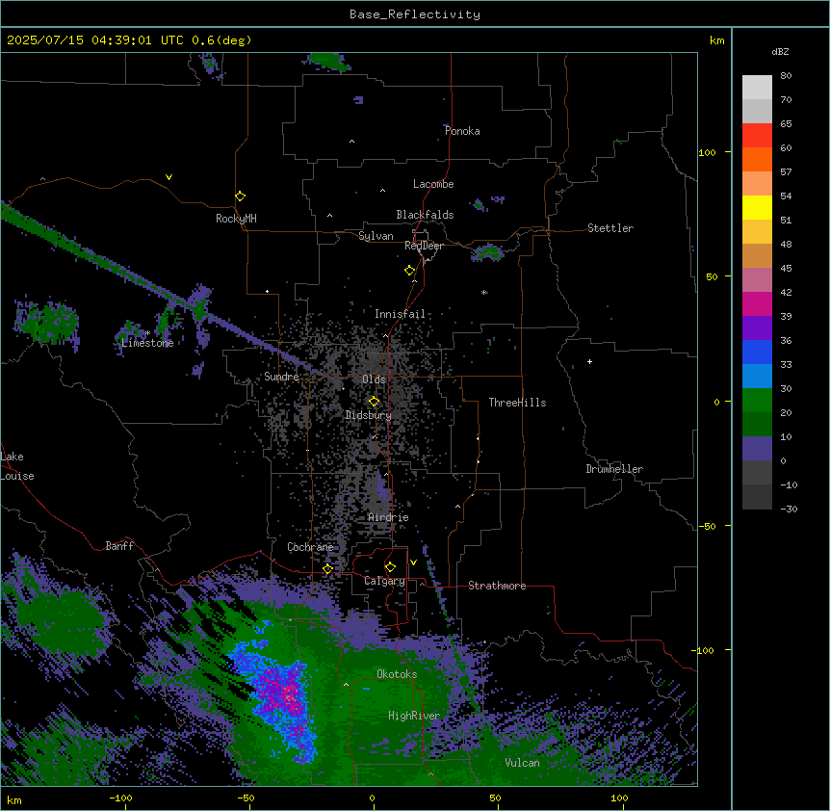This screenshot has width=830, height=811.
Task: Click the HighRiver label
Action: coord(414,716)
